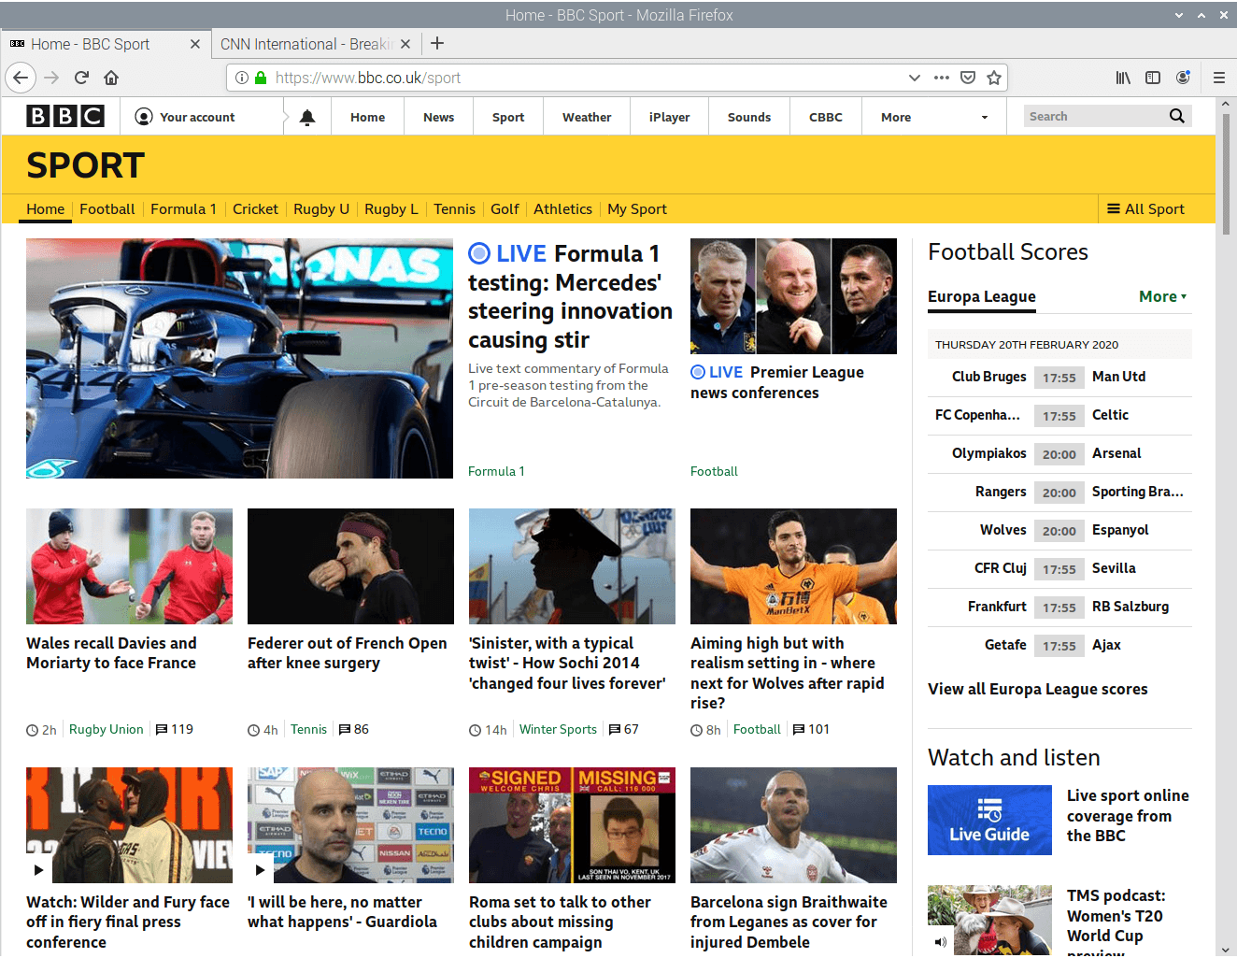The image size is (1237, 958).
Task: Open comments icon on Wolves story
Action: 811,729
